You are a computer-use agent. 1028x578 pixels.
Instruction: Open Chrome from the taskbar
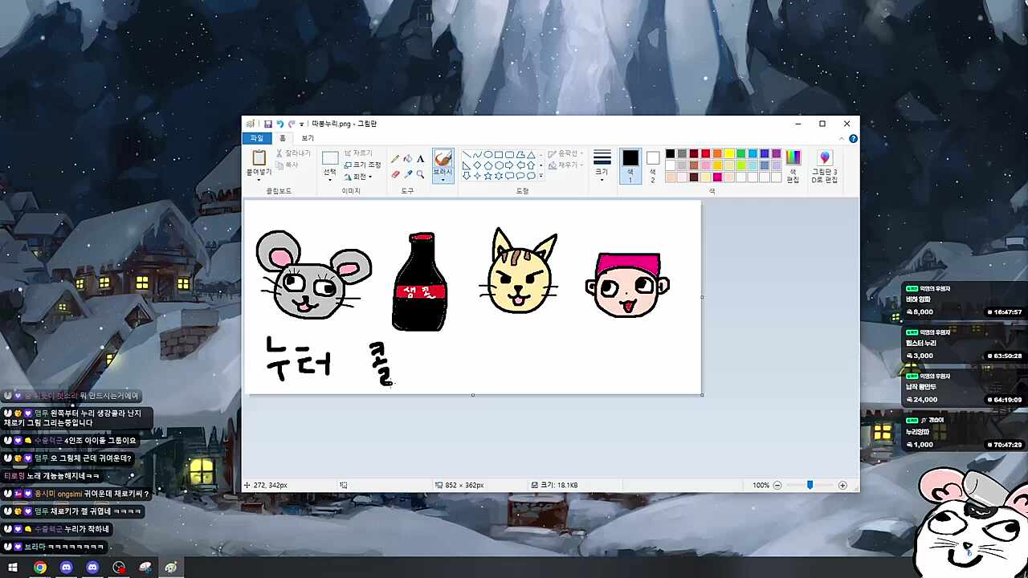(39, 568)
